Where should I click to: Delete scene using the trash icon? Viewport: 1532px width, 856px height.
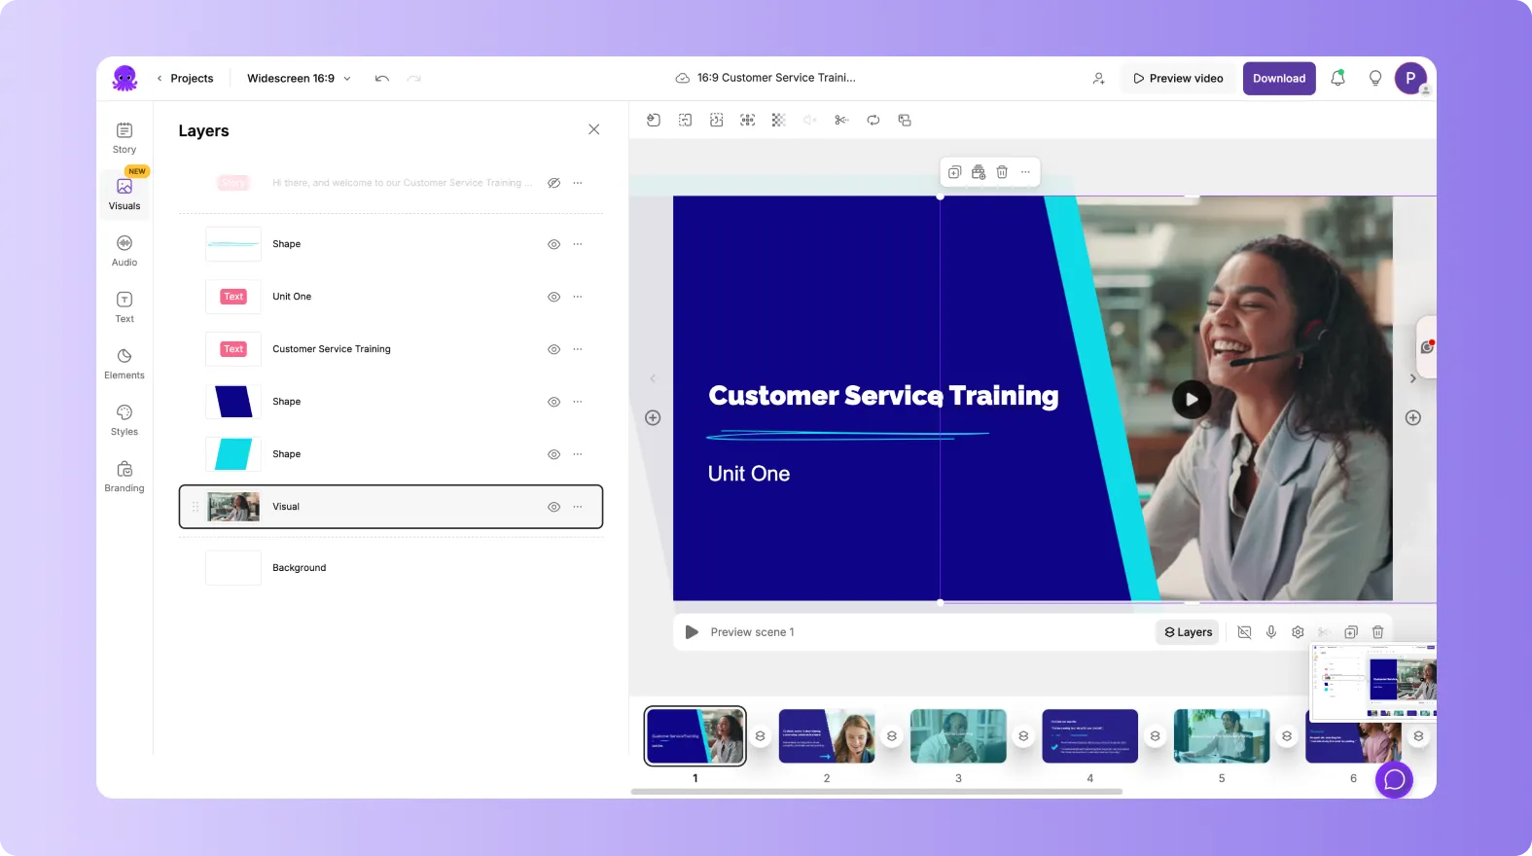click(1377, 632)
